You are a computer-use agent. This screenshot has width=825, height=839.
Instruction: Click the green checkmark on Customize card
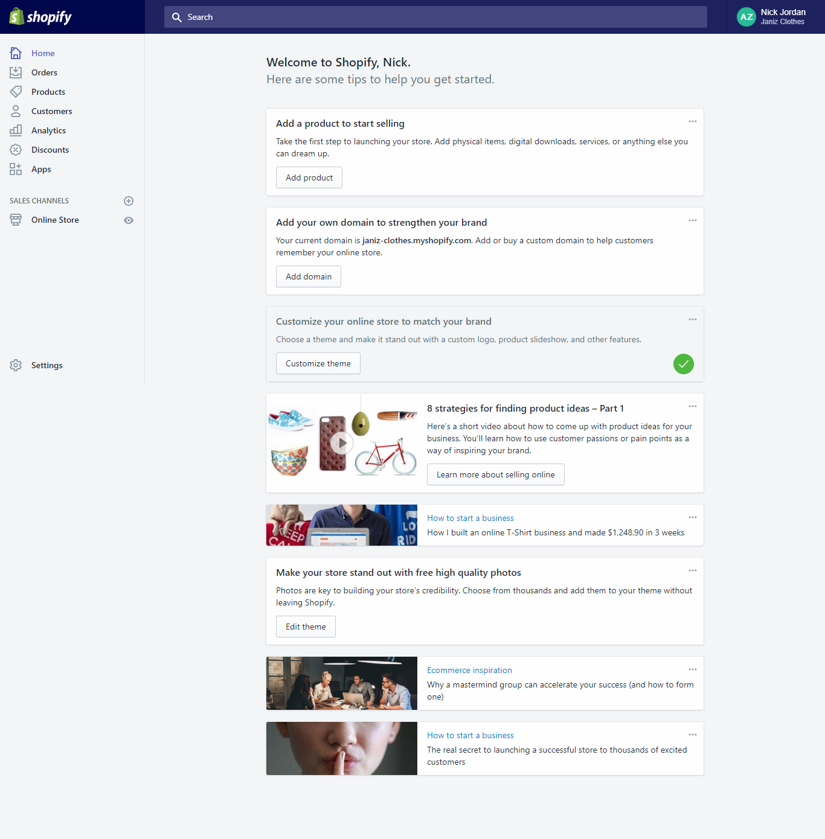[x=683, y=364]
